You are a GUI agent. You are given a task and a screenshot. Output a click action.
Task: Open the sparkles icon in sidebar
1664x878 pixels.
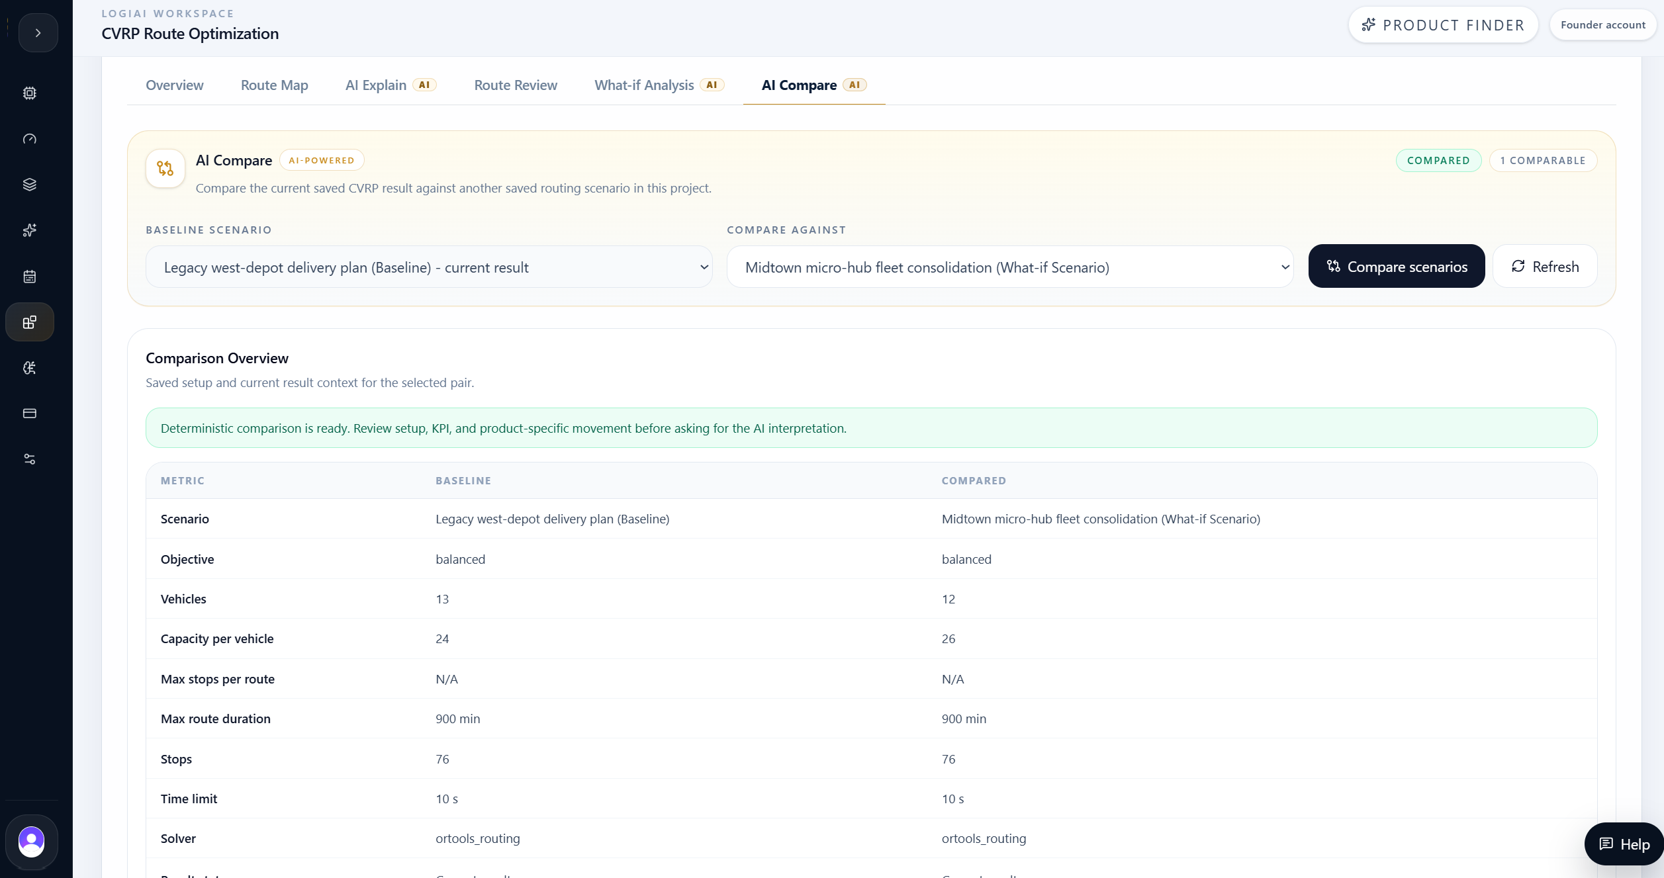[x=30, y=230]
